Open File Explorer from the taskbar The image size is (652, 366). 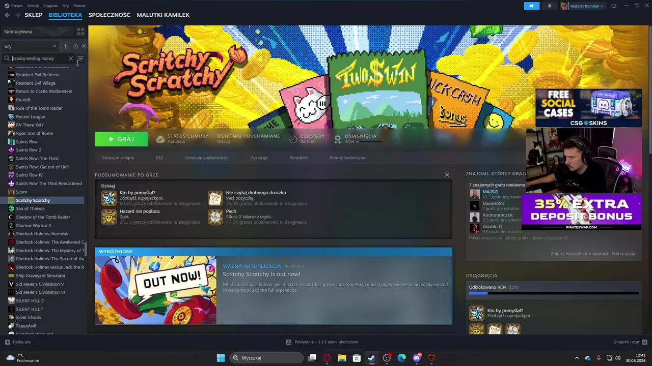pyautogui.click(x=342, y=358)
